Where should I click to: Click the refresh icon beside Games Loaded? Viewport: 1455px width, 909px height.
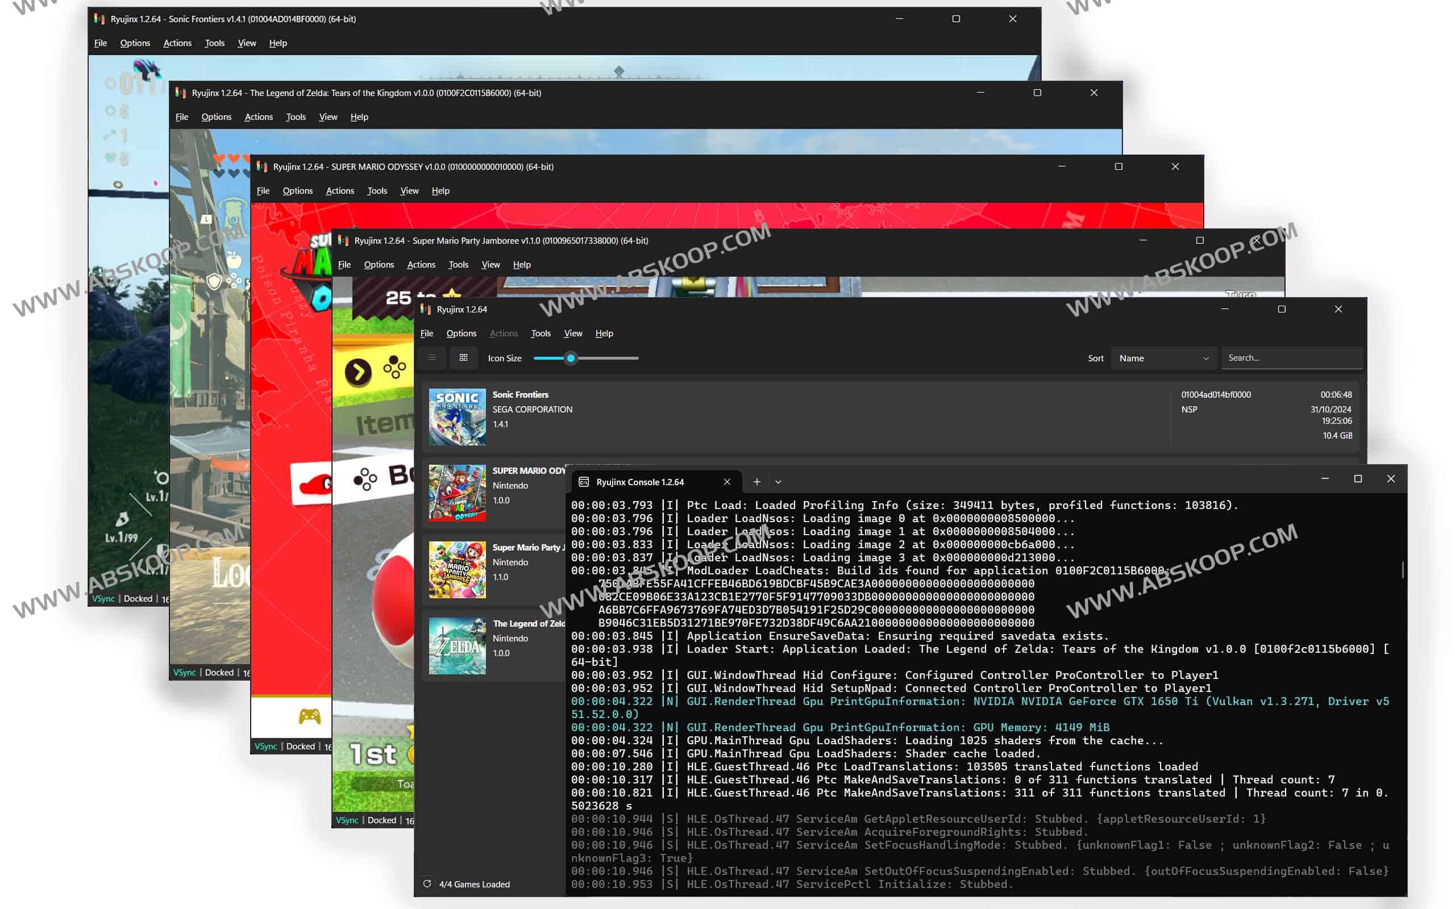[427, 884]
